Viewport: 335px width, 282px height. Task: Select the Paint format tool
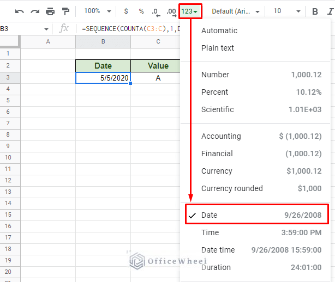[65, 11]
